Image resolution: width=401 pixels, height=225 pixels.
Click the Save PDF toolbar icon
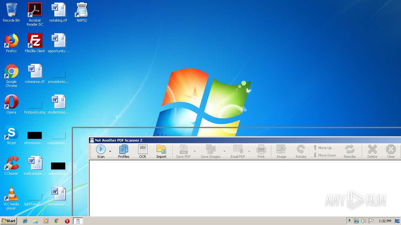click(x=183, y=152)
